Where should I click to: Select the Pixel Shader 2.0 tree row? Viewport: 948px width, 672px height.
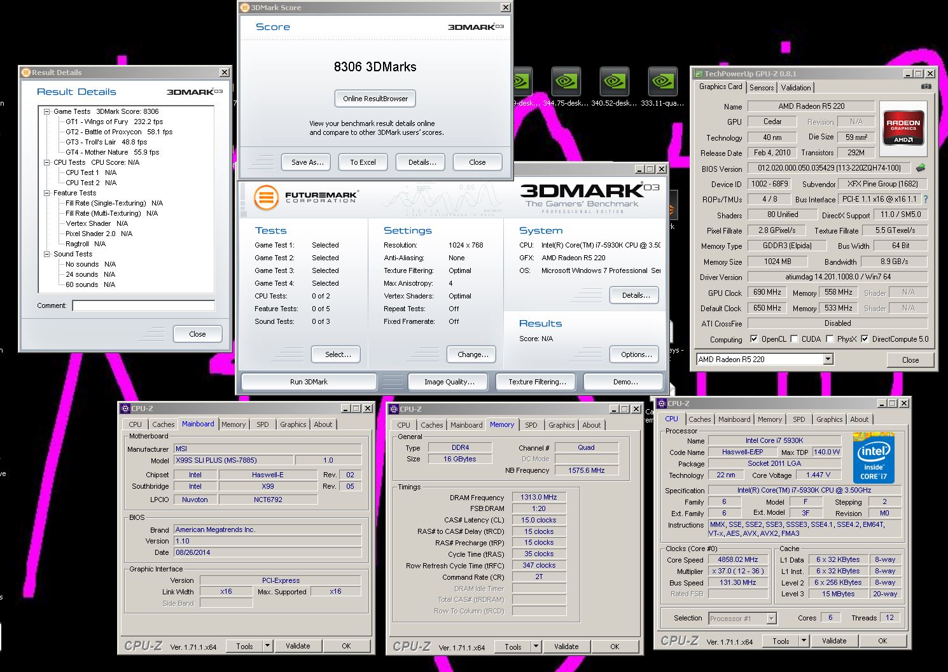pos(99,234)
